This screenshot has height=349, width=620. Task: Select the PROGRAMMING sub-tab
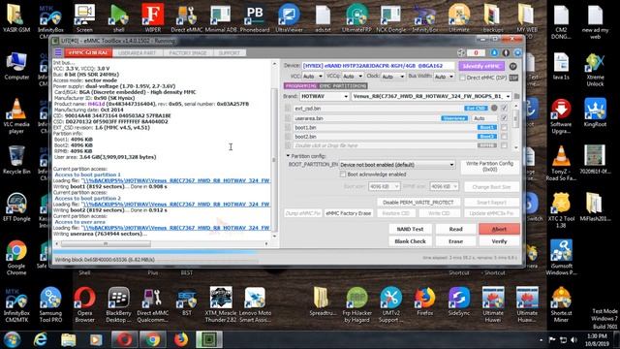(x=300, y=86)
